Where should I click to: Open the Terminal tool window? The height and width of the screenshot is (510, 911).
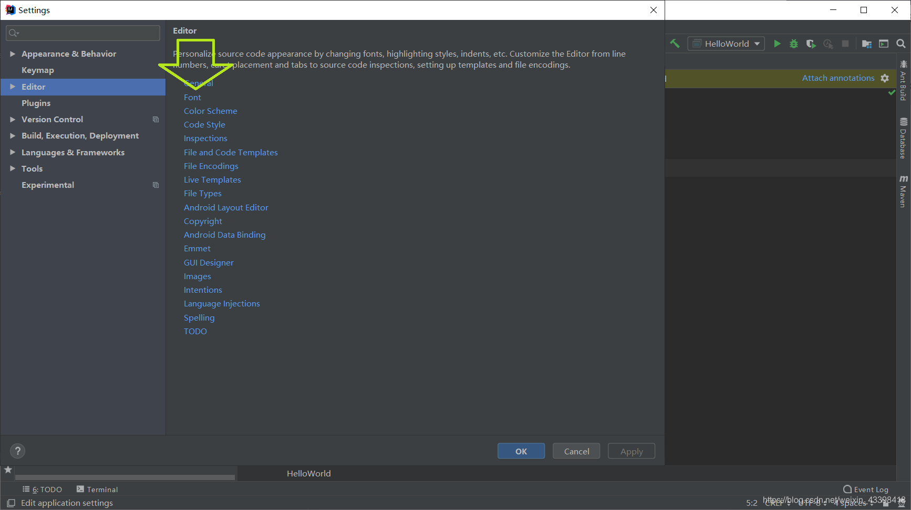(x=97, y=489)
